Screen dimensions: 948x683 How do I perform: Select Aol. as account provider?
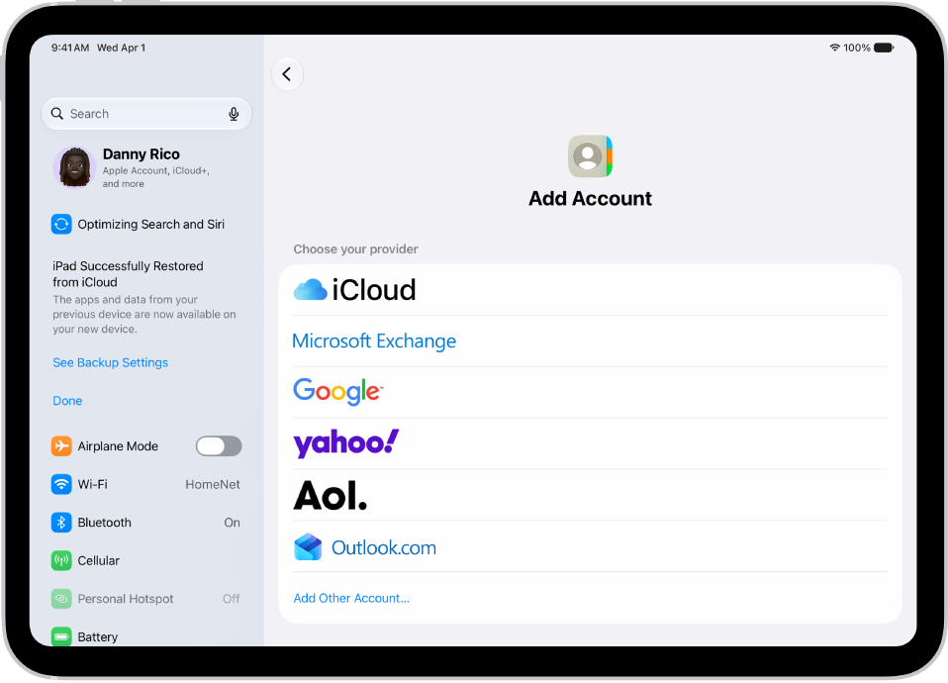click(590, 496)
